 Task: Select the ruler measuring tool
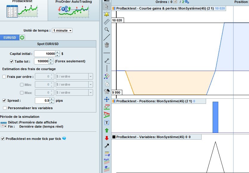point(106,22)
